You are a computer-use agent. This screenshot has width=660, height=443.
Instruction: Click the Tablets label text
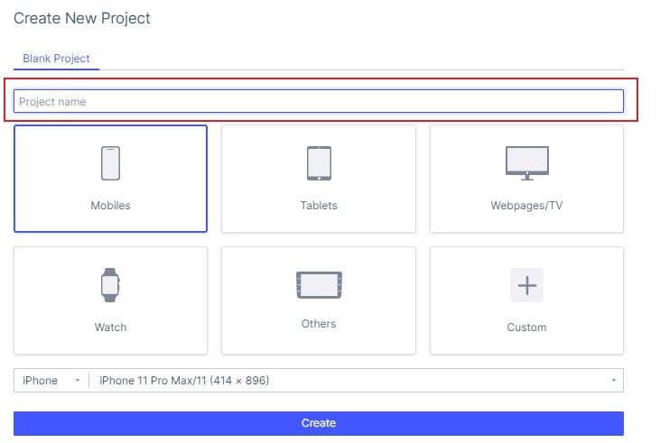(319, 206)
